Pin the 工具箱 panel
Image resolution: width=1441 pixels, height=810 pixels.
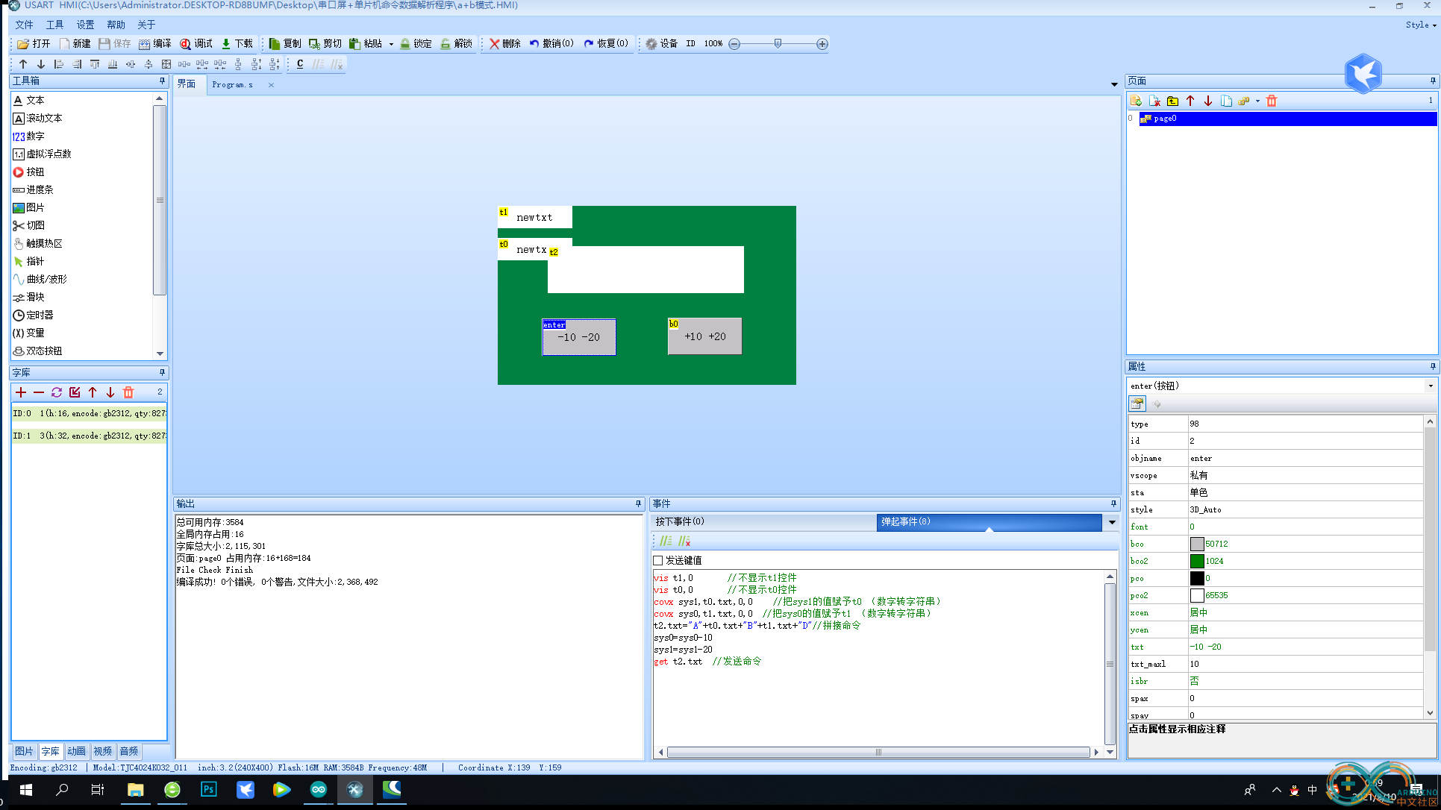162,81
